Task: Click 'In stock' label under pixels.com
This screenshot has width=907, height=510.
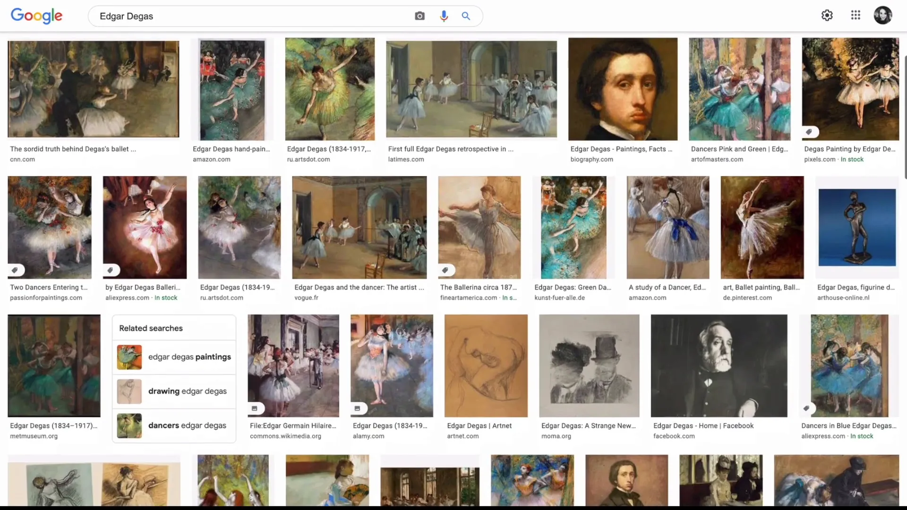Action: coord(852,159)
